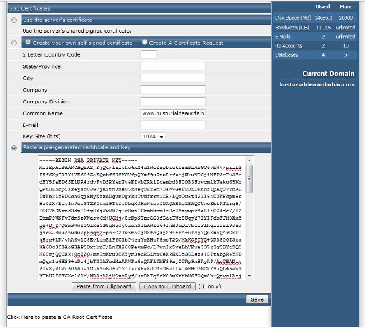Select 'Paste a pre-generated certificate and key' radio
This screenshot has width=365, height=328.
pos(14,148)
